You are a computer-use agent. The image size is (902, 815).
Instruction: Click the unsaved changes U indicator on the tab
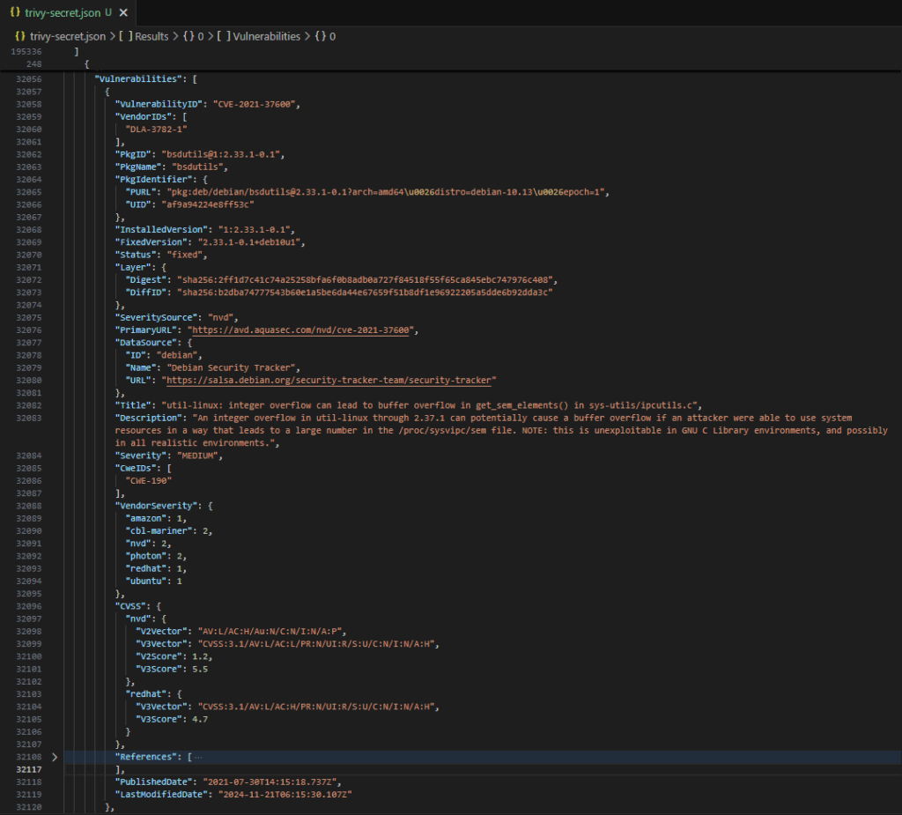point(110,12)
